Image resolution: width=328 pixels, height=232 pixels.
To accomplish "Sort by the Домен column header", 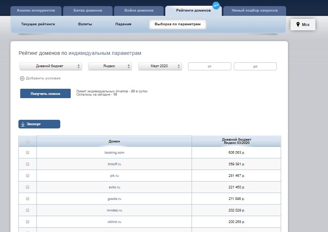I will coord(114,141).
